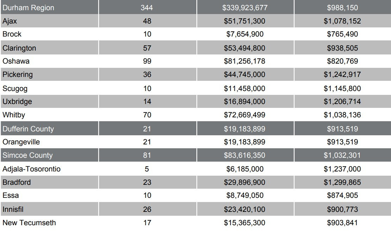This screenshot has width=391, height=234.
Task: Click Oshawa's average price $820,769
Action: pyautogui.click(x=342, y=61)
